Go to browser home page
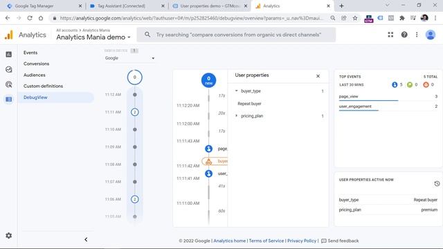The image size is (443, 249). pos(41,18)
